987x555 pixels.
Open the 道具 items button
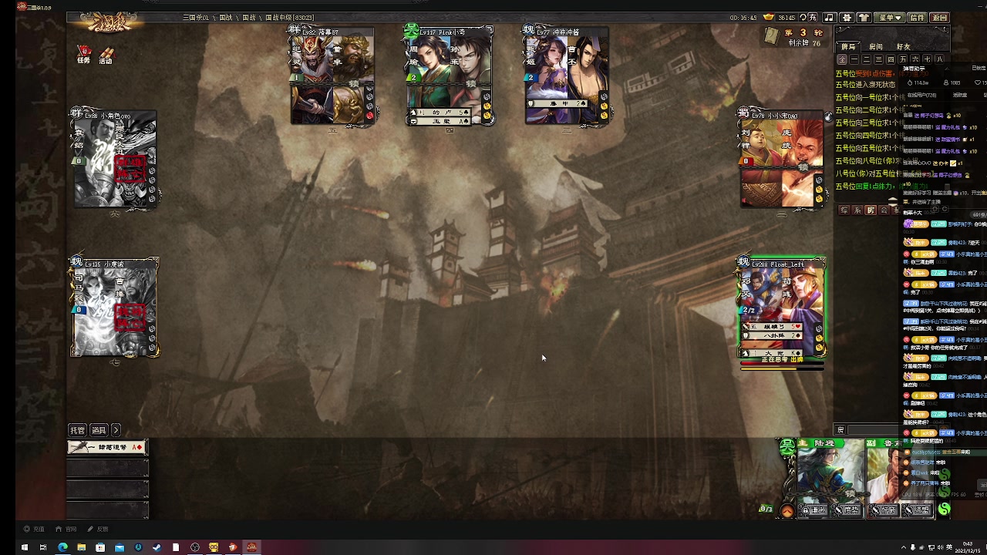tap(99, 430)
